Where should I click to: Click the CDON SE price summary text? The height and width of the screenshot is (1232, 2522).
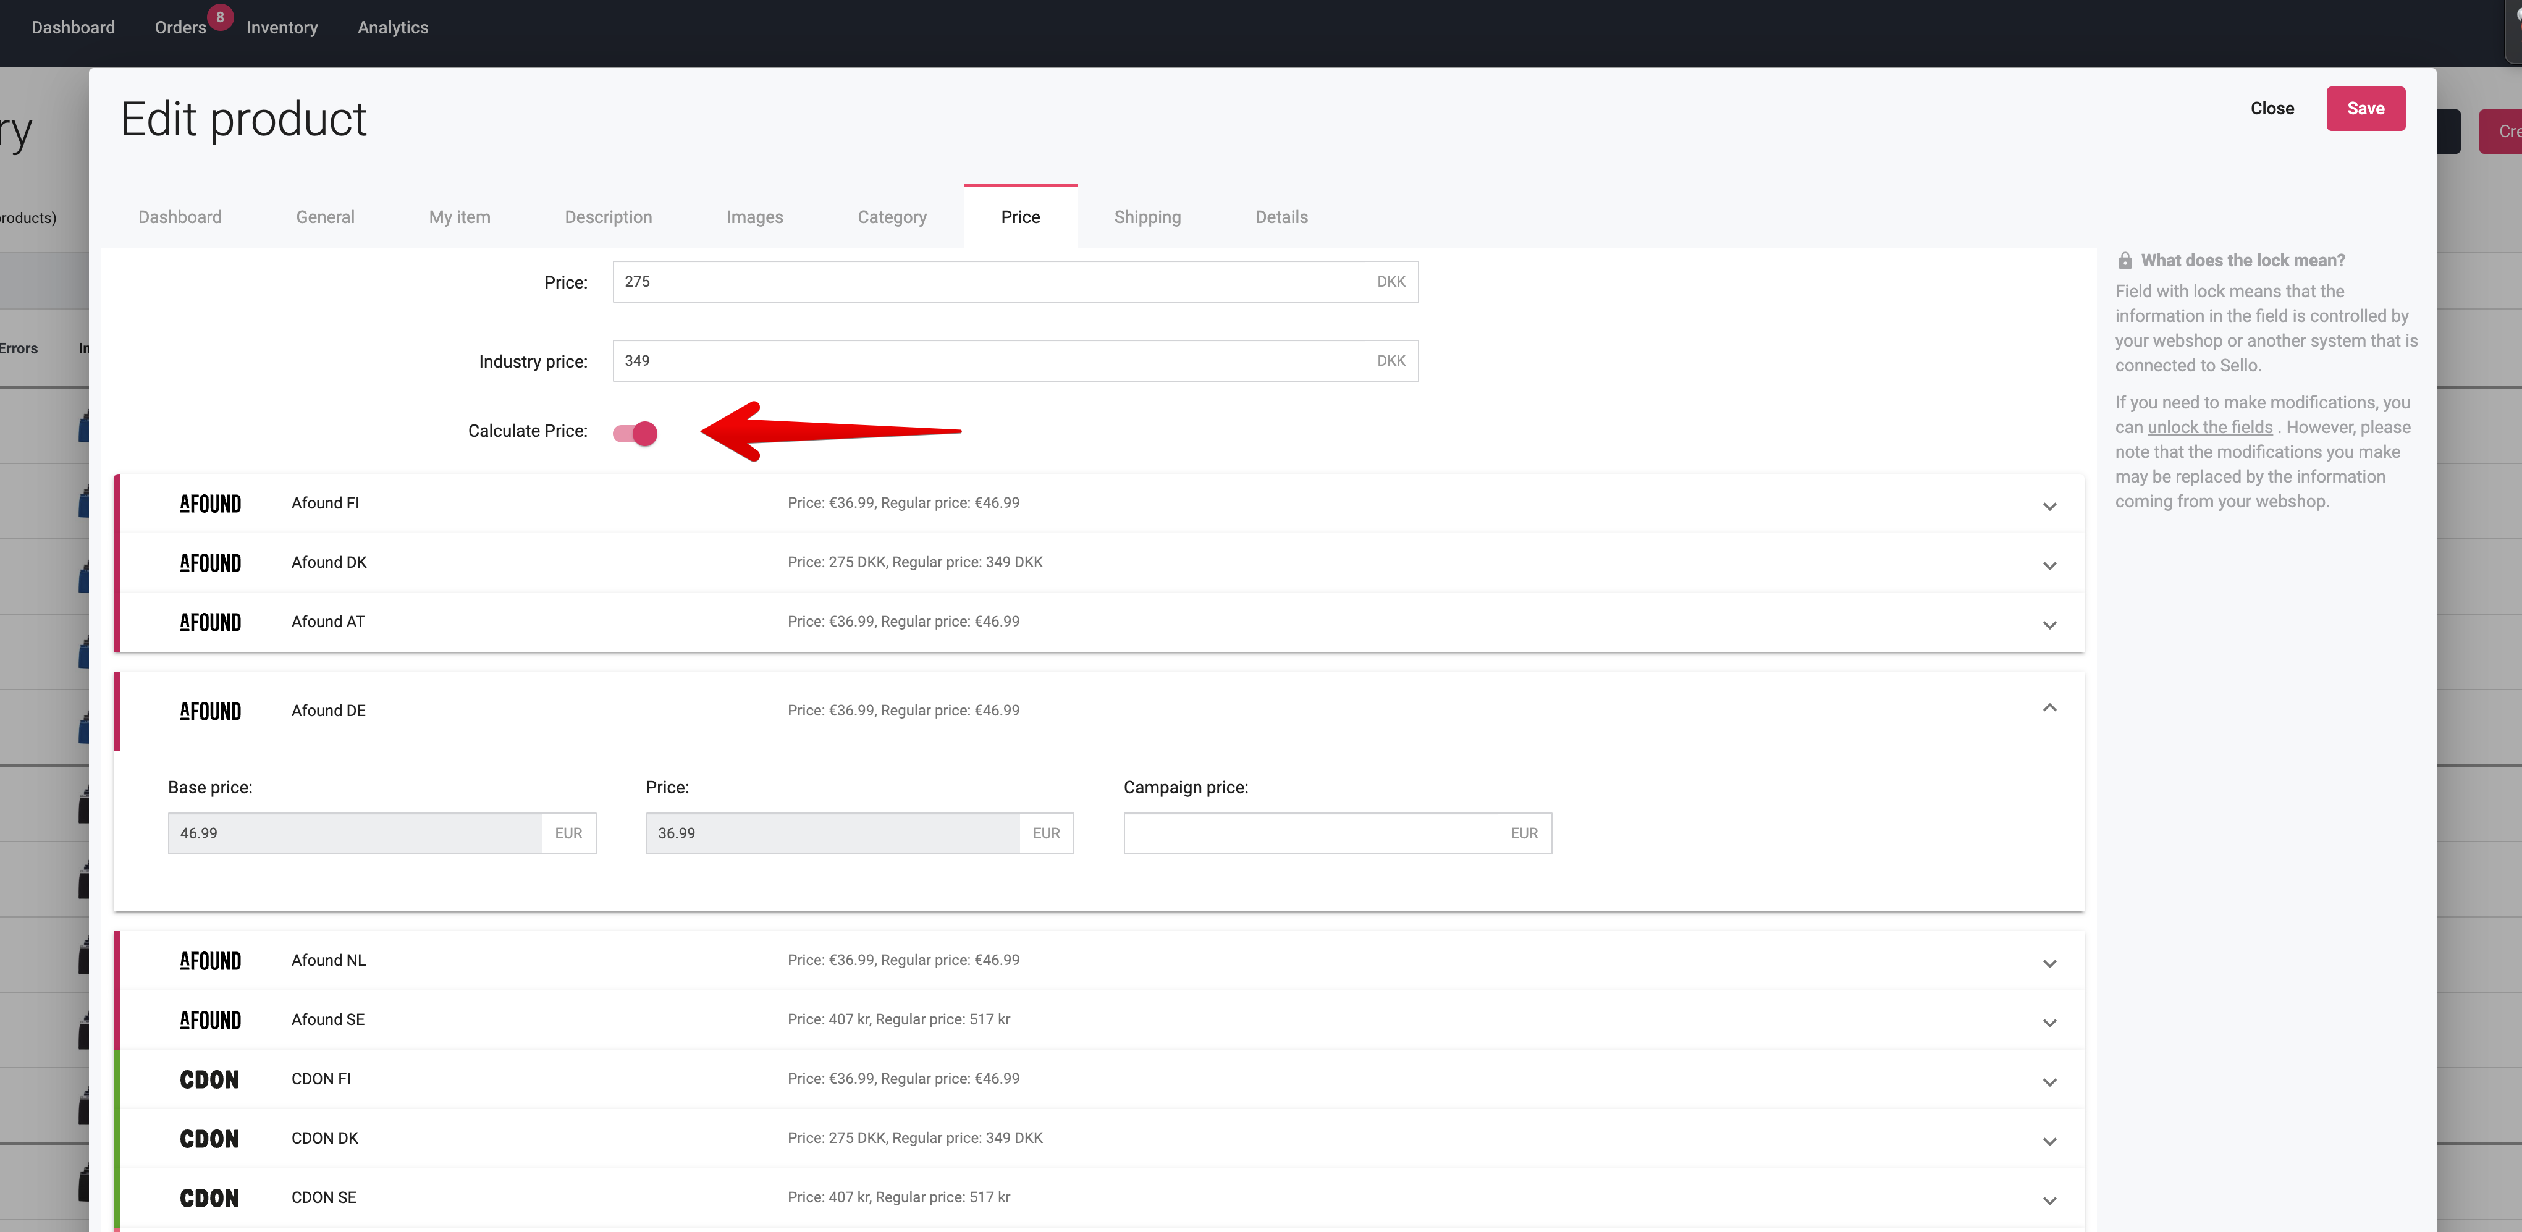[898, 1197]
